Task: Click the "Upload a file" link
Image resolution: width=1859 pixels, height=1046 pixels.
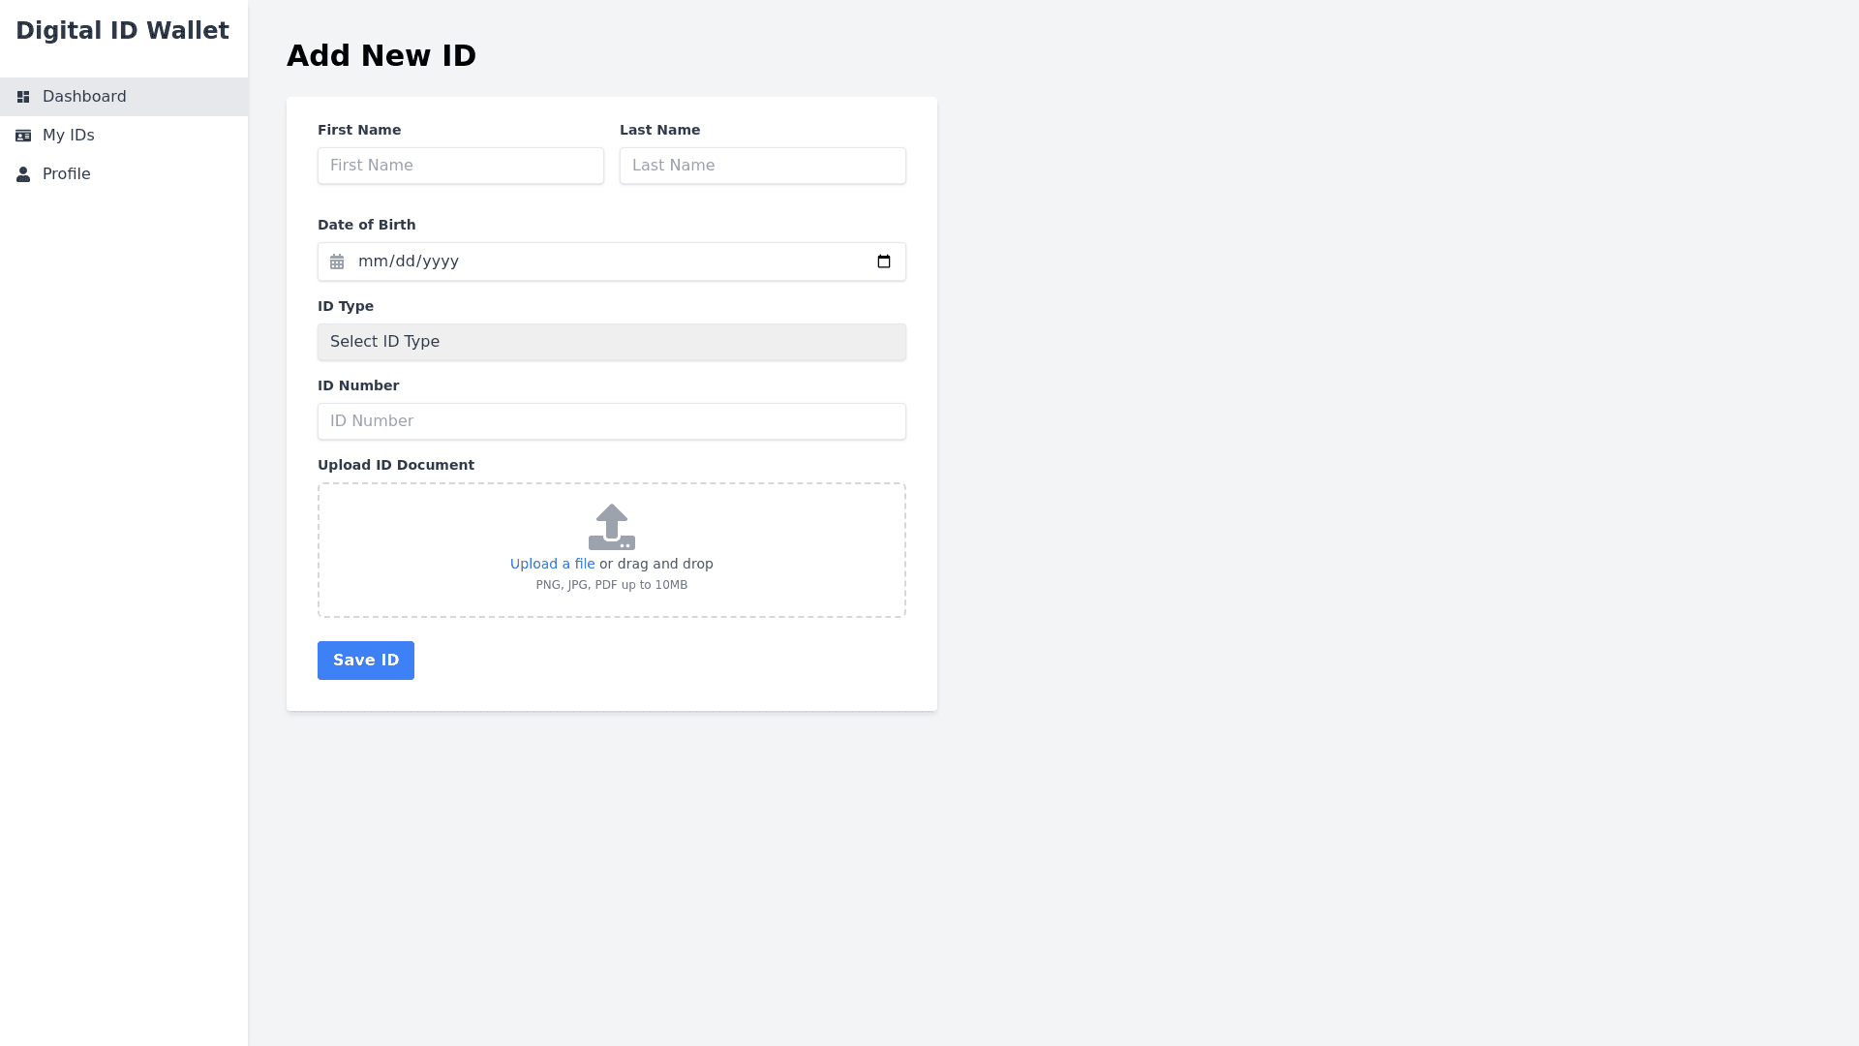Action: [552, 564]
